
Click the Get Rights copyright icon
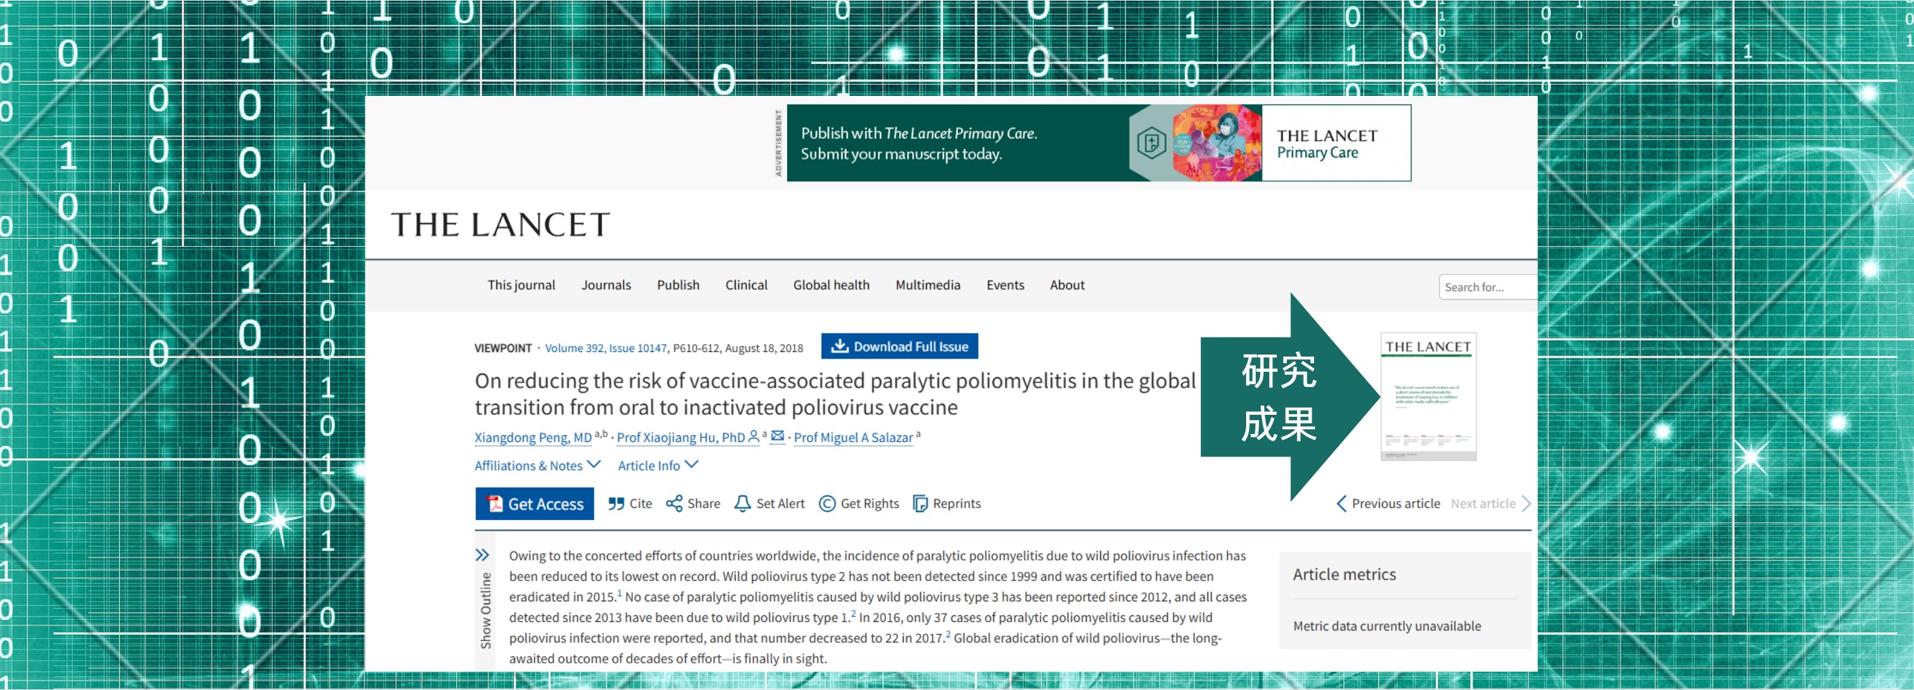826,503
